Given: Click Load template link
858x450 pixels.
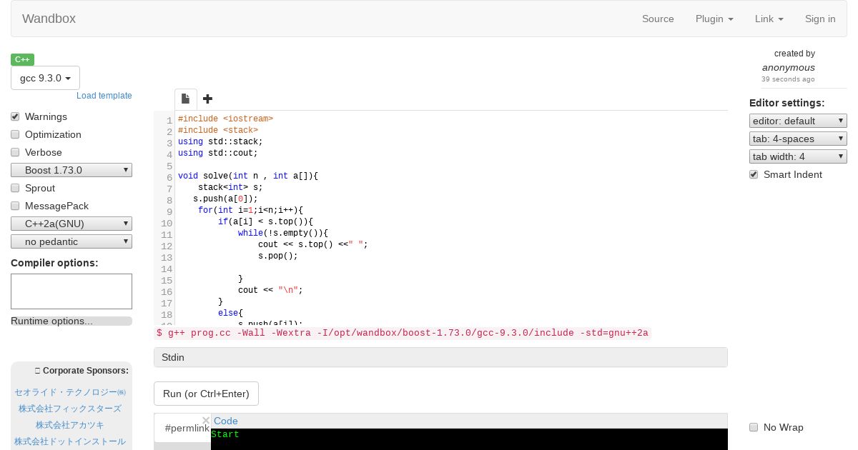Looking at the screenshot, I should [104, 96].
